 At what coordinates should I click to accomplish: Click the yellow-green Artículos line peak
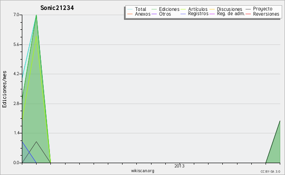pyautogui.click(x=37, y=36)
